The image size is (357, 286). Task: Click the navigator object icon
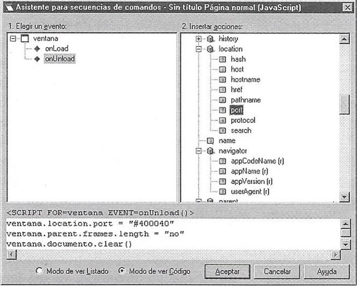point(211,151)
